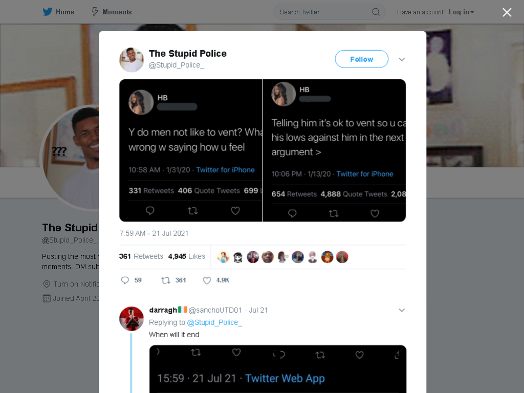Expand the tweet options chevron beside Follow
The width and height of the screenshot is (524, 393).
point(402,59)
